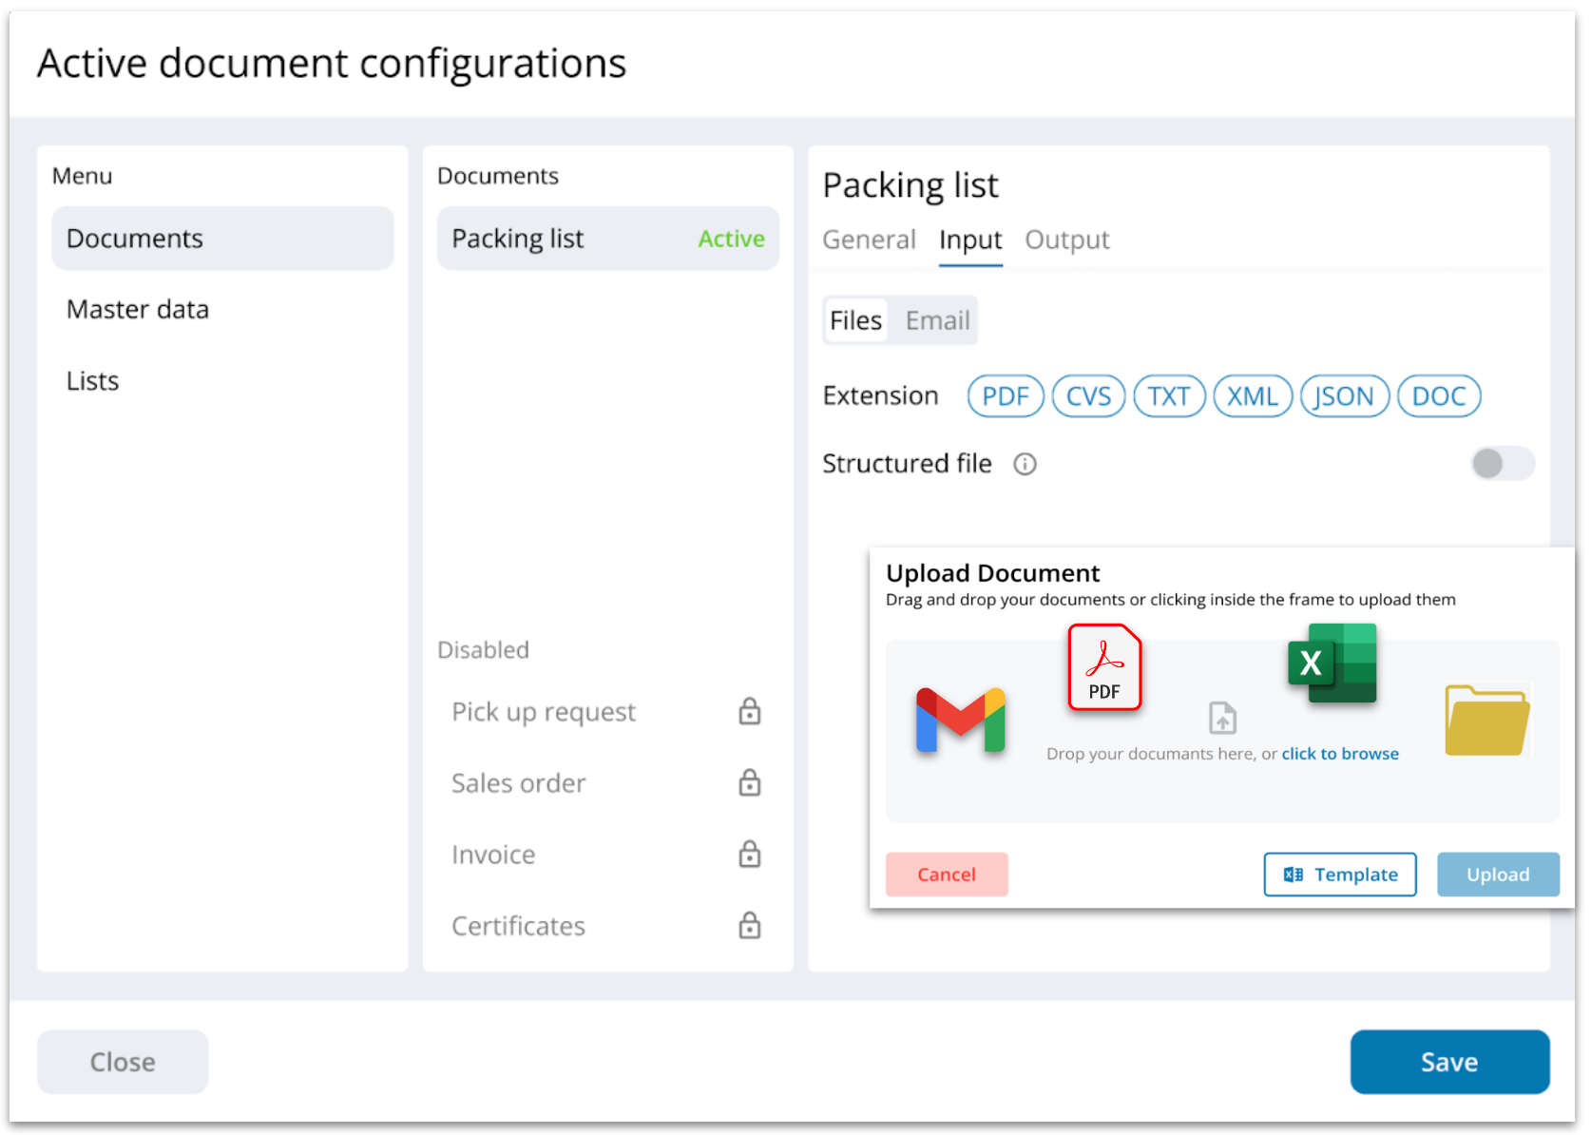
Task: Toggle the CVS extension chip
Action: point(1088,396)
